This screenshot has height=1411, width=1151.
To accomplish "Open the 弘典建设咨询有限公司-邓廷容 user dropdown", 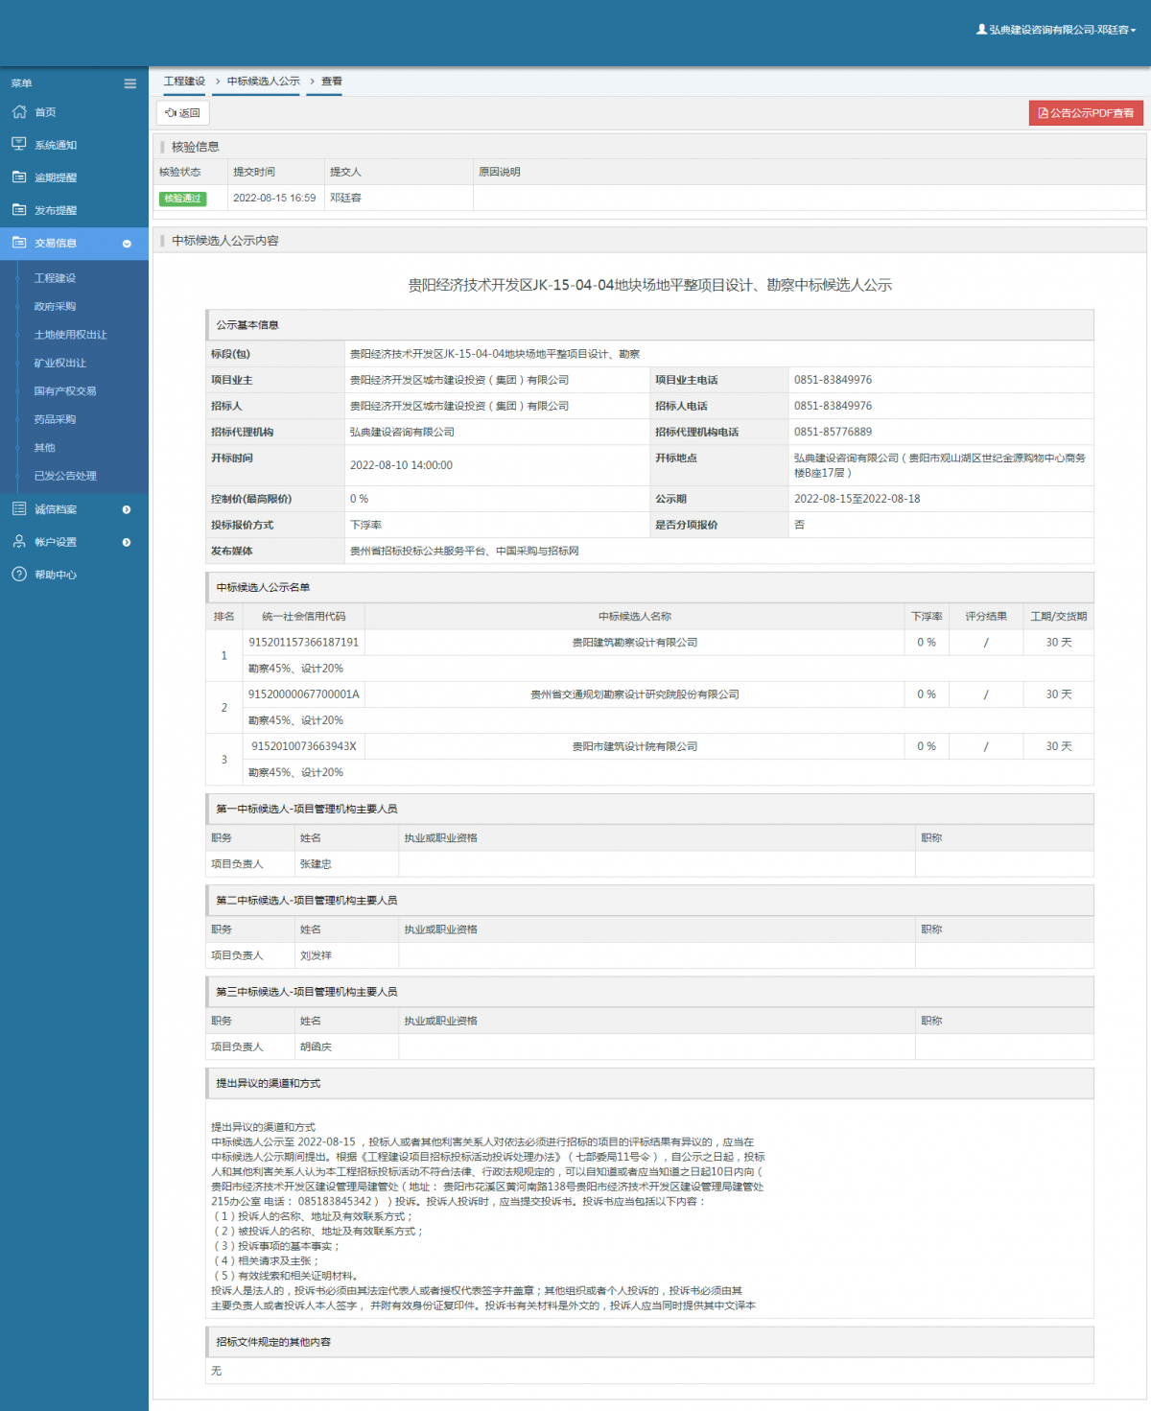I will [x=1056, y=30].
